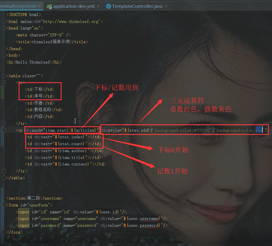Click the input id="password" attribute
This screenshot has height=246, width=272.
[x=46, y=226]
